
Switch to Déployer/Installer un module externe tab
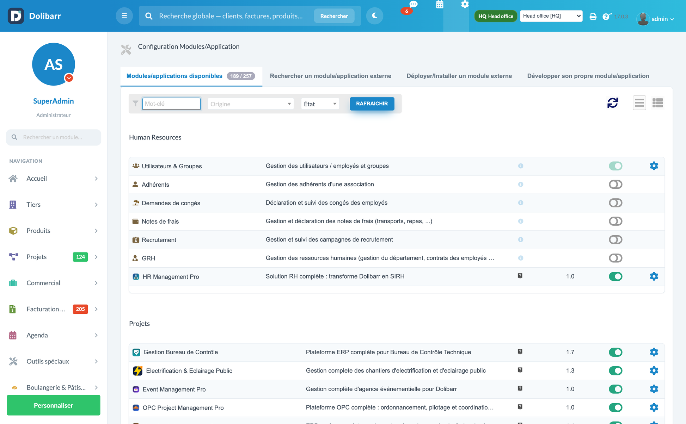click(459, 76)
